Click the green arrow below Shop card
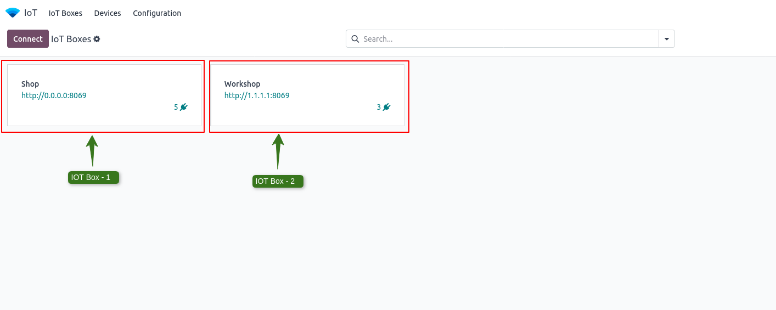 [92, 150]
